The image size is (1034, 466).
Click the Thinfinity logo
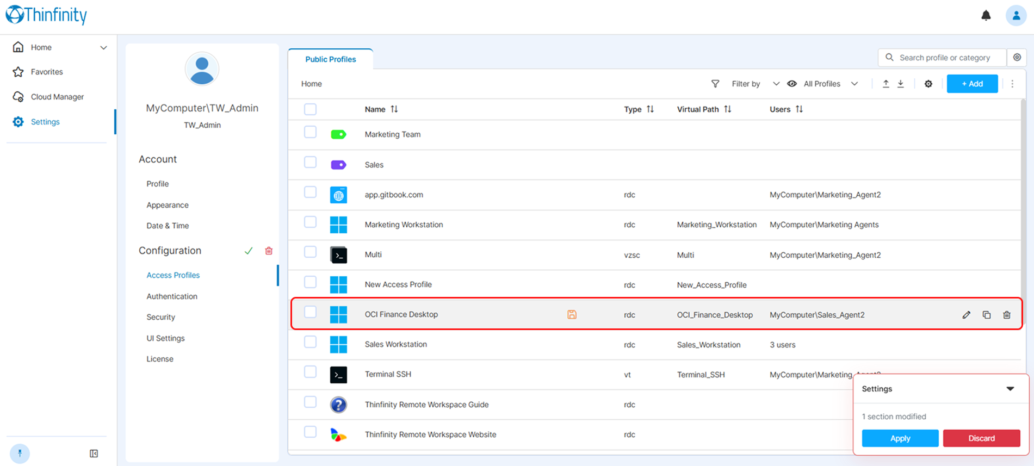46,15
